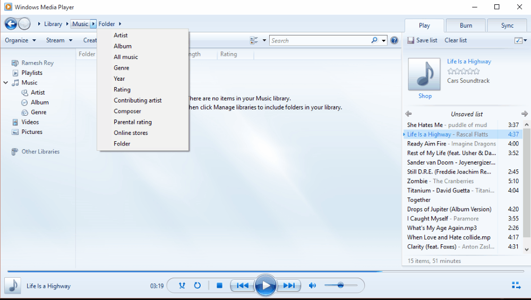The height and width of the screenshot is (300, 531).
Task: Open the Help question mark icon
Action: coord(394,40)
